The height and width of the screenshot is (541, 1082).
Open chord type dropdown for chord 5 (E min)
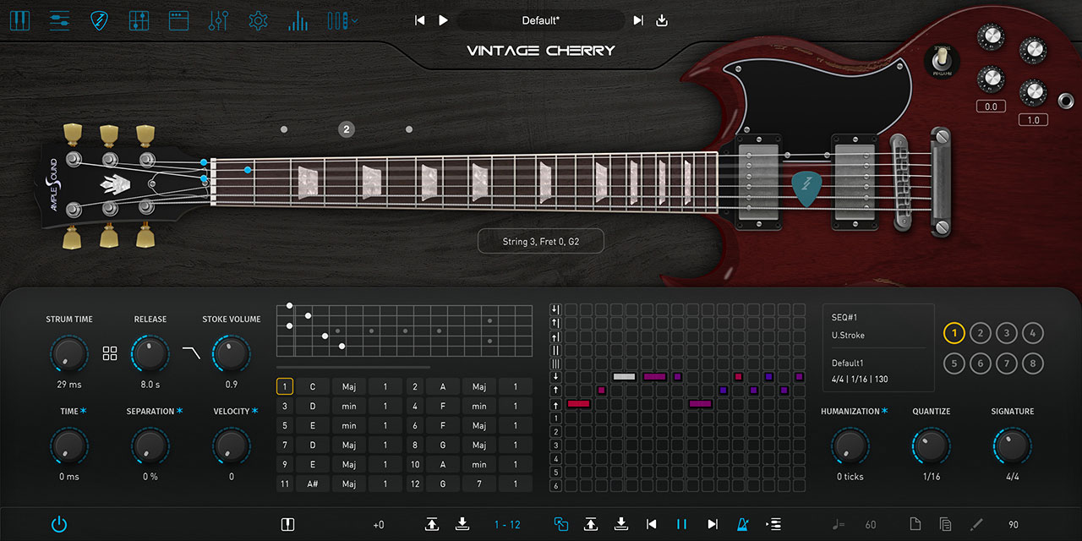(x=349, y=426)
